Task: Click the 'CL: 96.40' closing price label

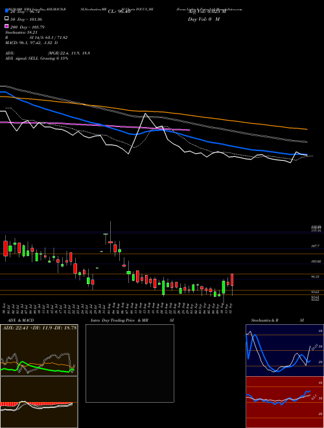Action: [x=119, y=12]
